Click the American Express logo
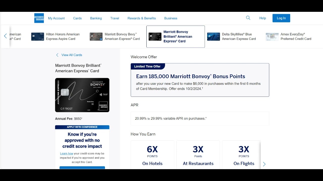This screenshot has width=323, height=181. 39,18
